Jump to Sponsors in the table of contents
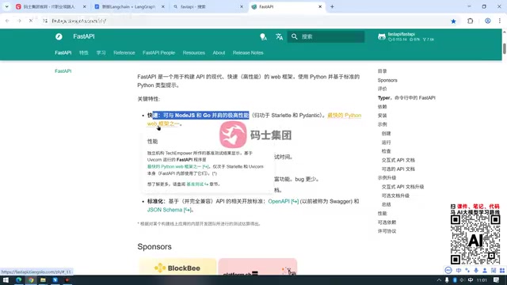The width and height of the screenshot is (507, 285). (387, 80)
